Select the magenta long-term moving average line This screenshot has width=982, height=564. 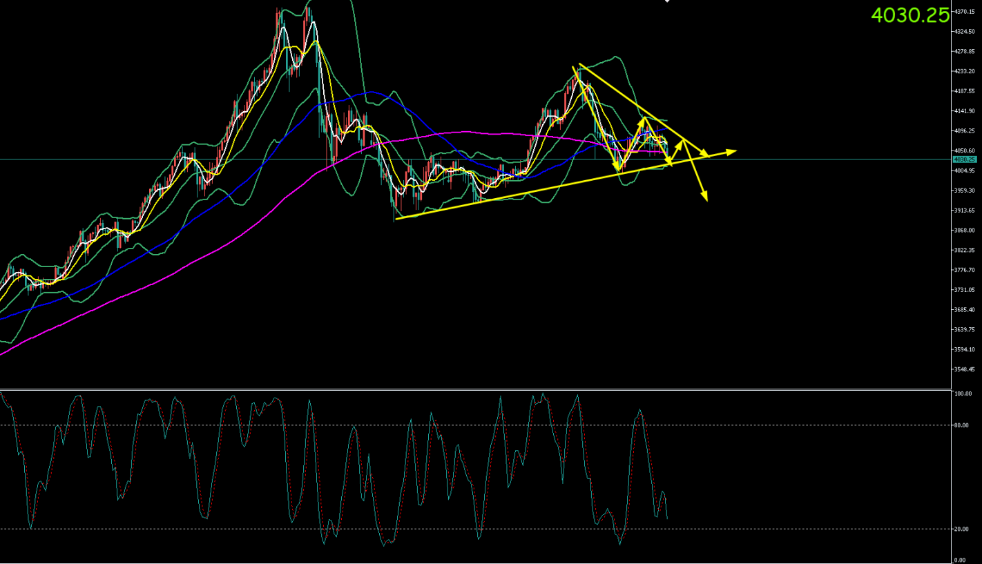pos(207,248)
